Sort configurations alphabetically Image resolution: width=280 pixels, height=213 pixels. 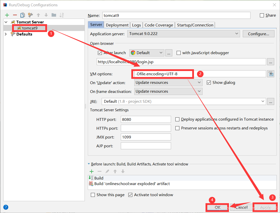[62, 15]
